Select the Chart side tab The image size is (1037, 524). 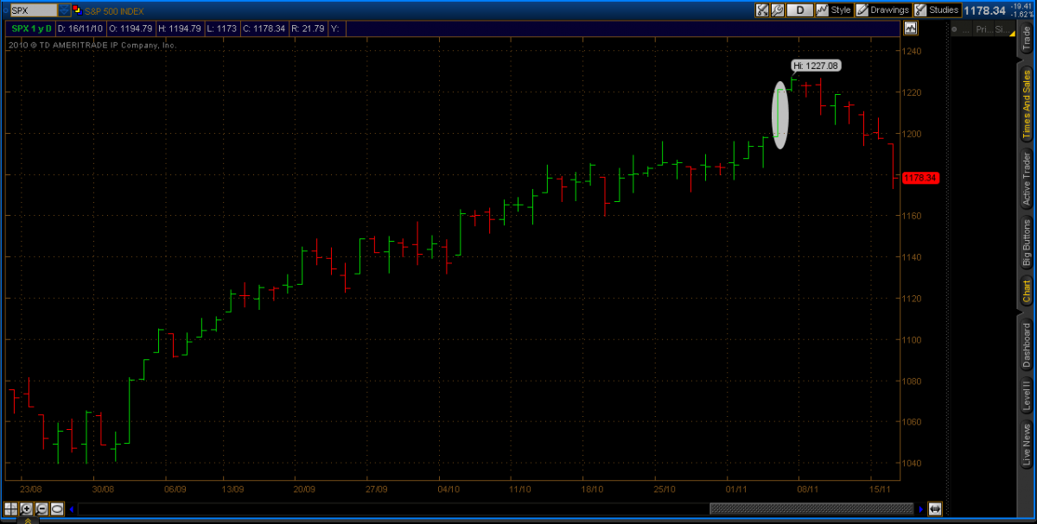click(1027, 292)
